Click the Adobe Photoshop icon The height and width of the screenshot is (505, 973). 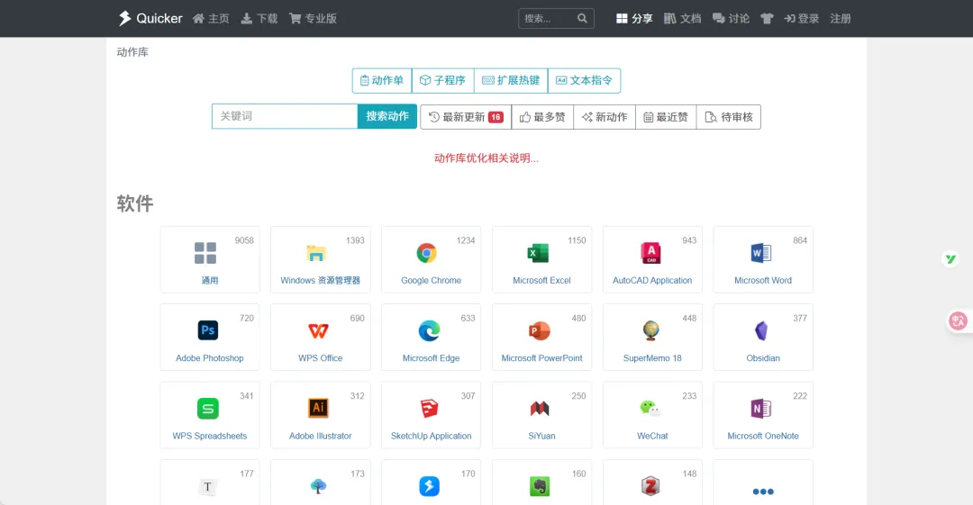[x=208, y=330]
